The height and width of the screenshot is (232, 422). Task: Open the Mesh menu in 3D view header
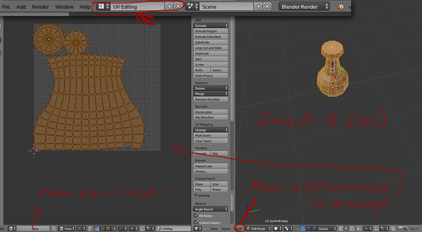pos(239,228)
